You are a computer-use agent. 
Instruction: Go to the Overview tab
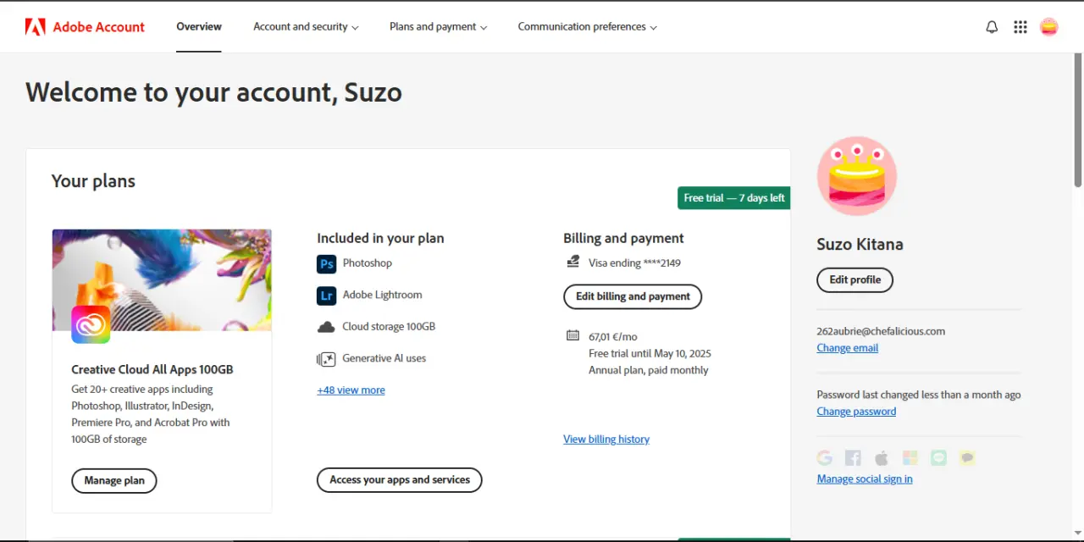pyautogui.click(x=199, y=27)
